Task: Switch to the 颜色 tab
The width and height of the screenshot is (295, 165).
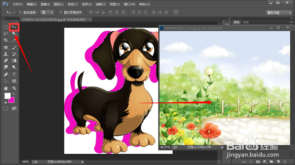Action: pos(237,22)
